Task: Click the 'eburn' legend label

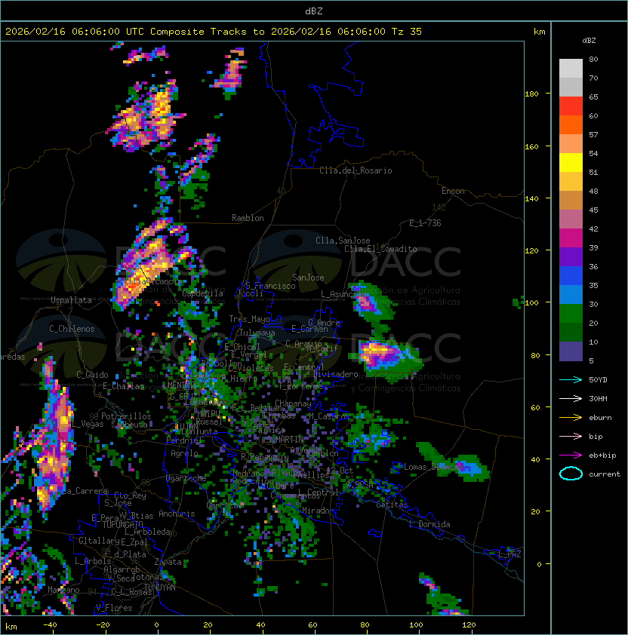Action: [x=600, y=418]
